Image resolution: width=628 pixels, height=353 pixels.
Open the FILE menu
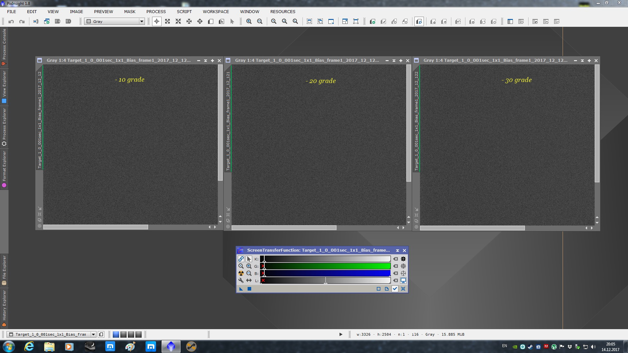click(11, 11)
